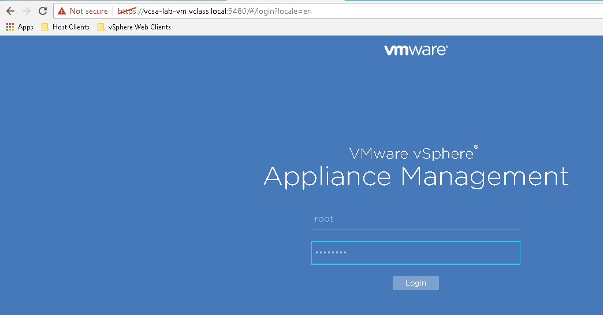This screenshot has width=603, height=315.
Task: Click the vSphere Web Clients folder icon
Action: pos(101,27)
